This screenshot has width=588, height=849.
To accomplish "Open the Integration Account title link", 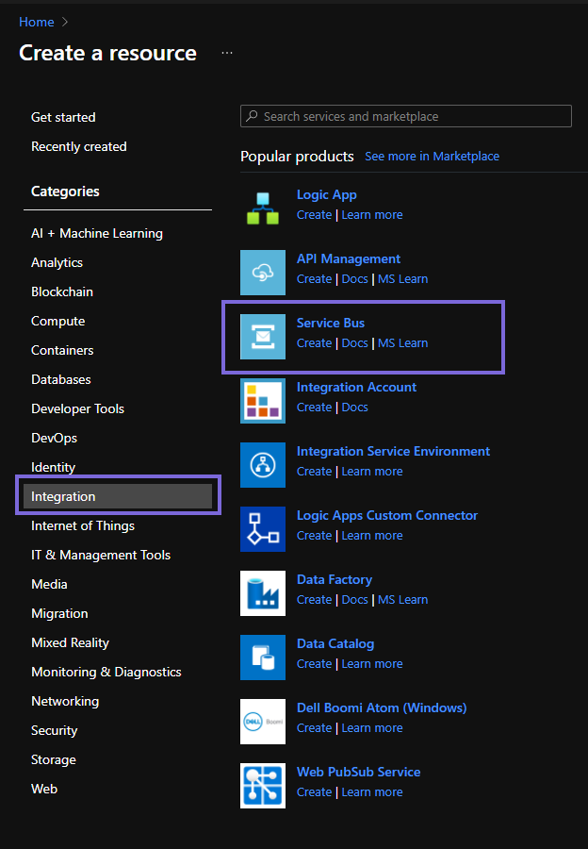I will [356, 387].
